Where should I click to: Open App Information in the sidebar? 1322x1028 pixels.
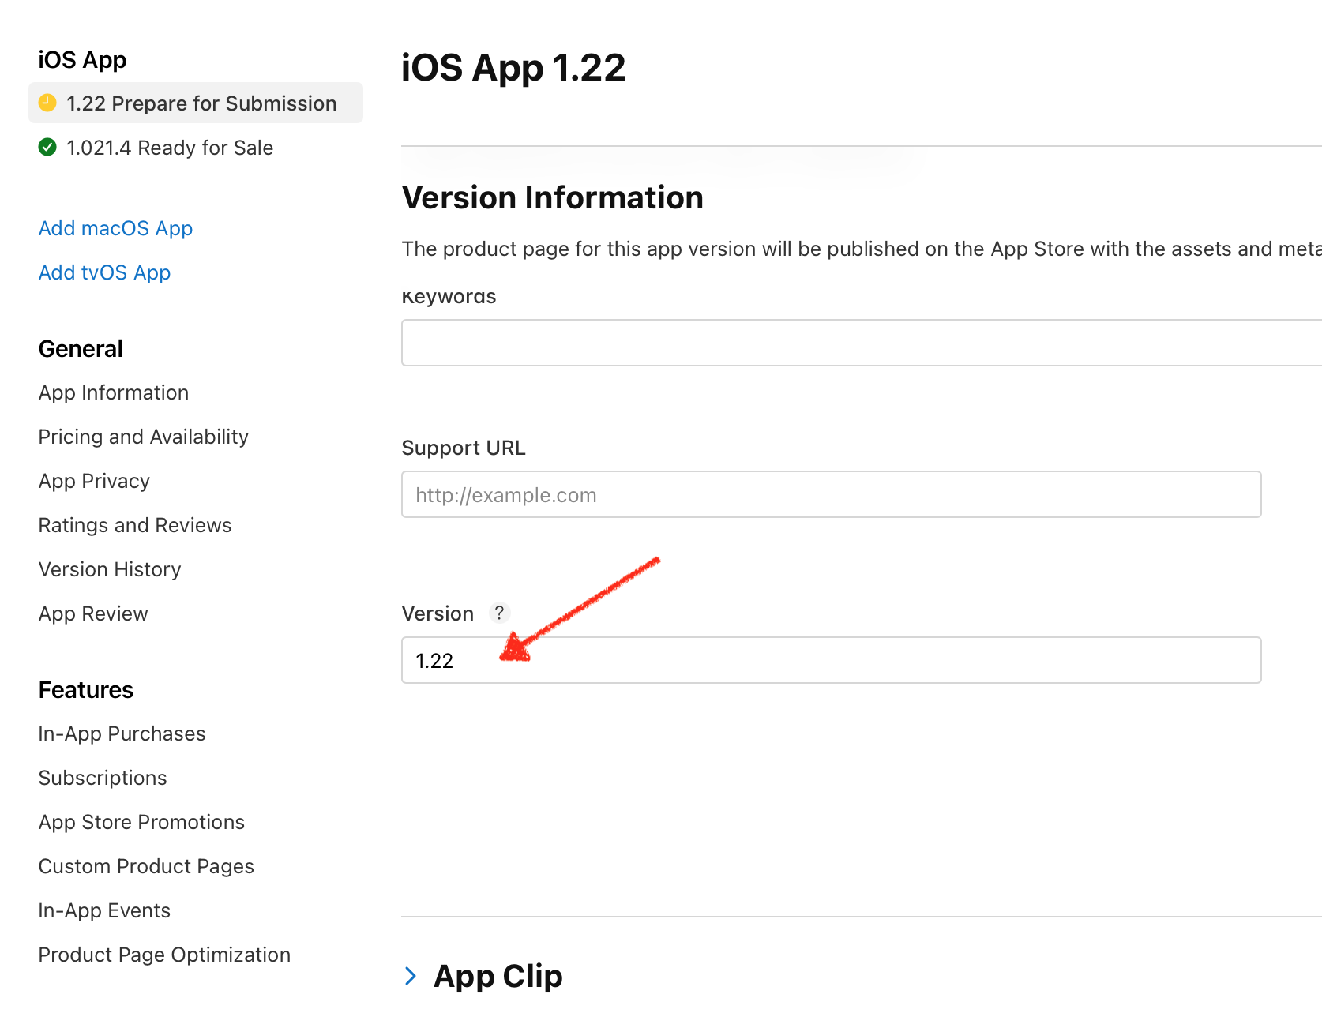click(x=113, y=392)
